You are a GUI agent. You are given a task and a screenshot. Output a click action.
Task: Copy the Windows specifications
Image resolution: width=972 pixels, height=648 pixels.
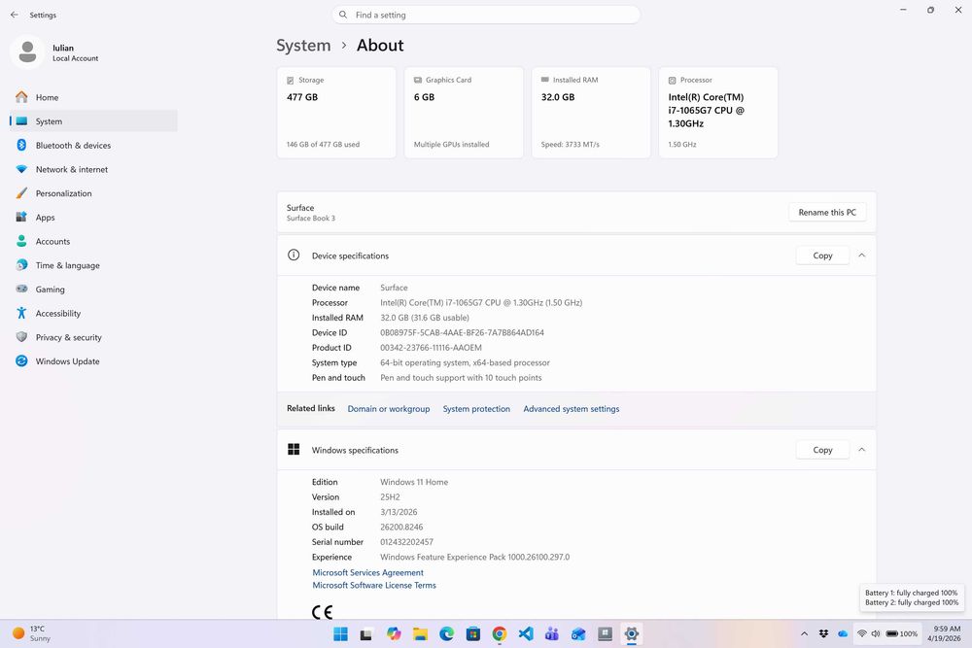pyautogui.click(x=822, y=450)
